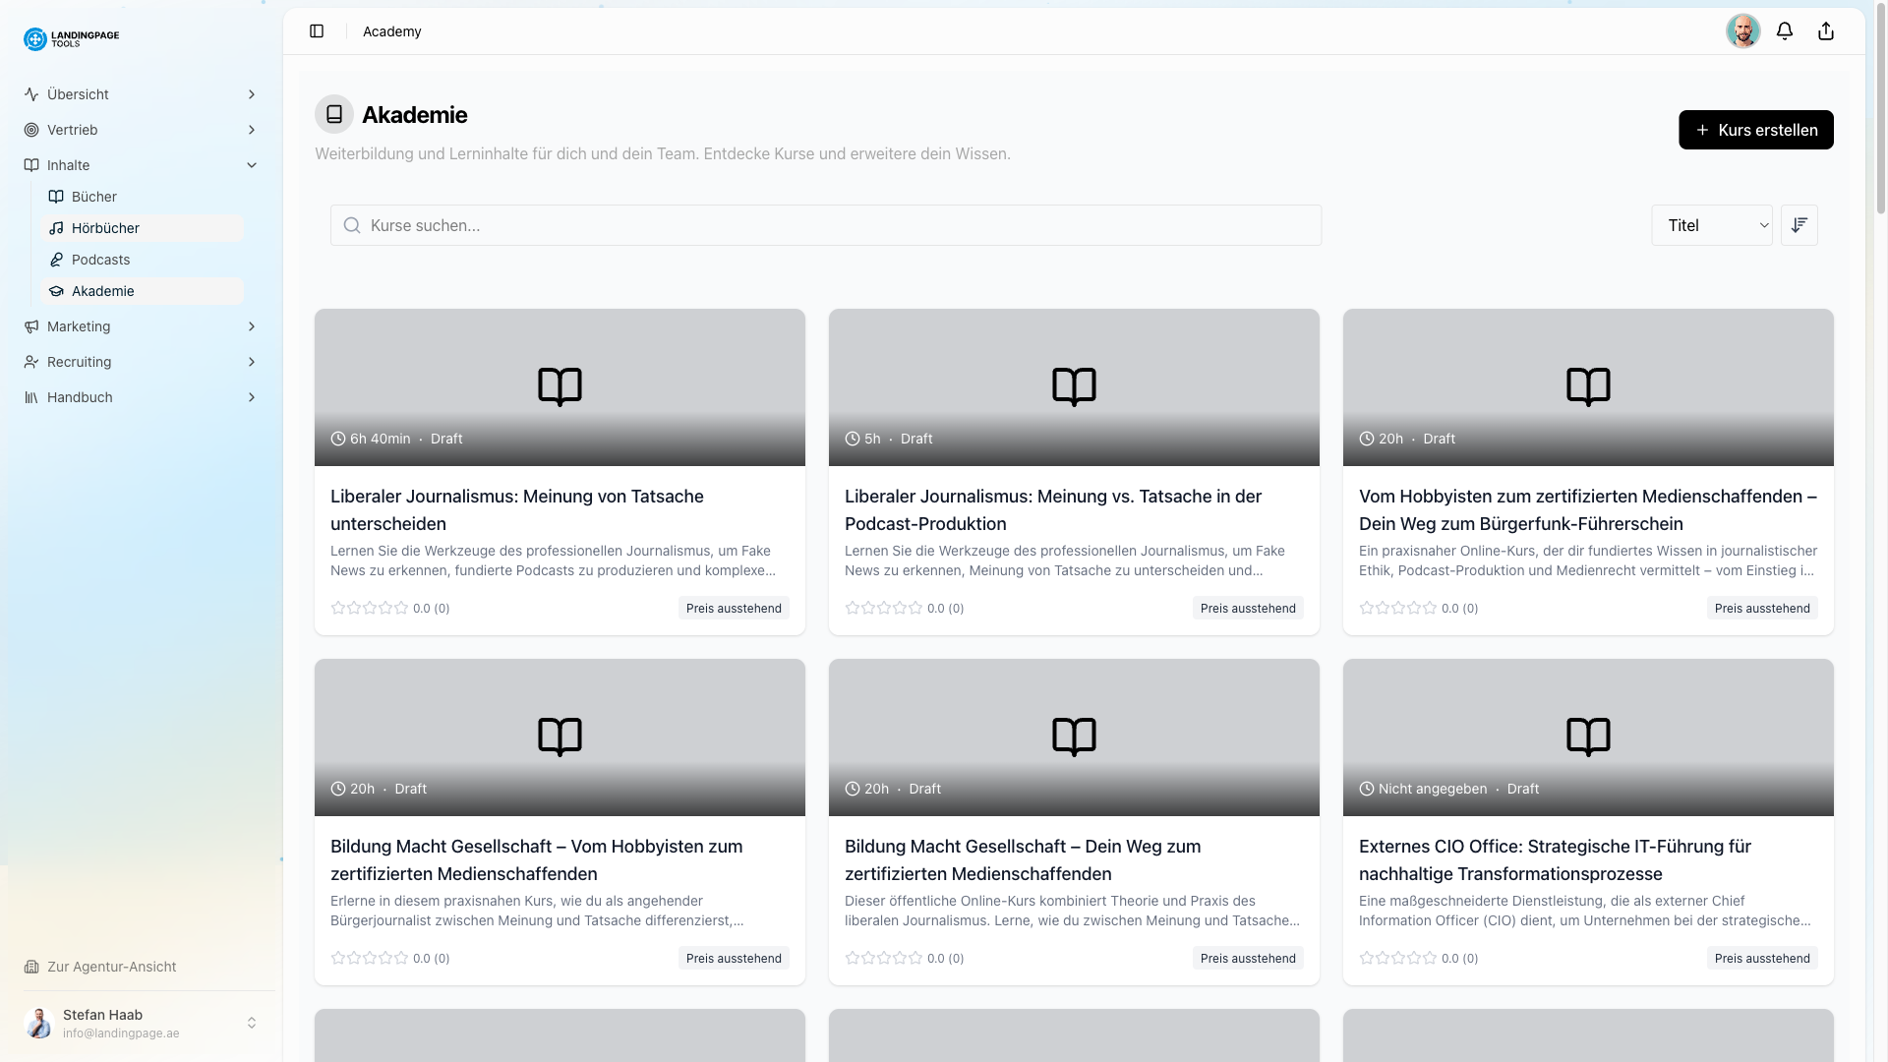Collapse the Inhalte section
The width and height of the screenshot is (1888, 1062).
pyautogui.click(x=253, y=165)
